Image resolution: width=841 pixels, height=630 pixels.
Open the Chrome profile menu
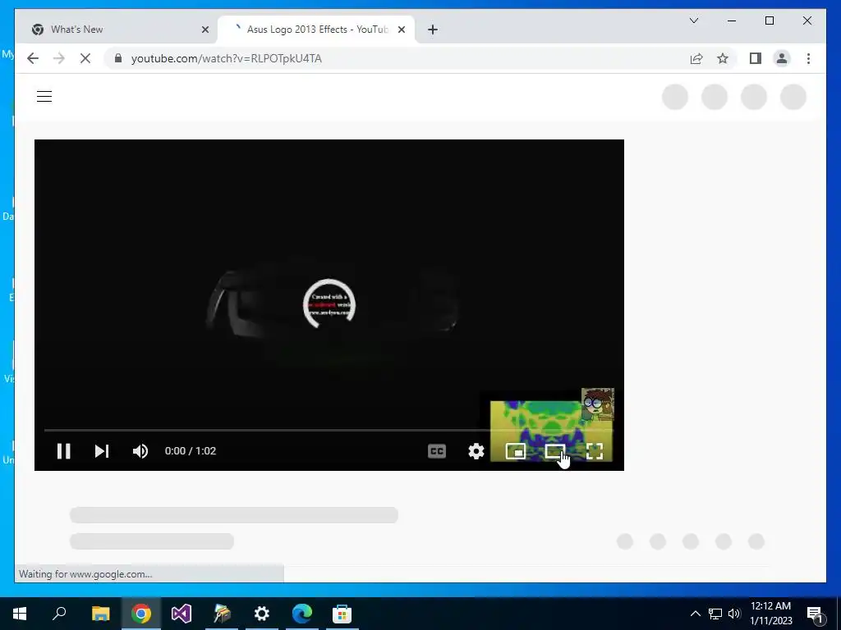pyautogui.click(x=782, y=58)
